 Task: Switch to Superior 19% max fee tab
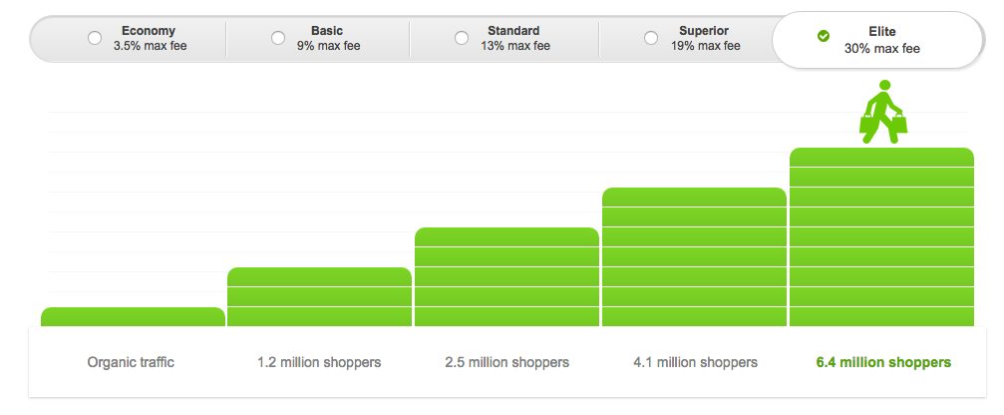click(704, 38)
